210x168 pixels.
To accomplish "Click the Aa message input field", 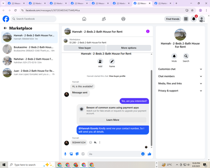I will [x=114, y=154].
